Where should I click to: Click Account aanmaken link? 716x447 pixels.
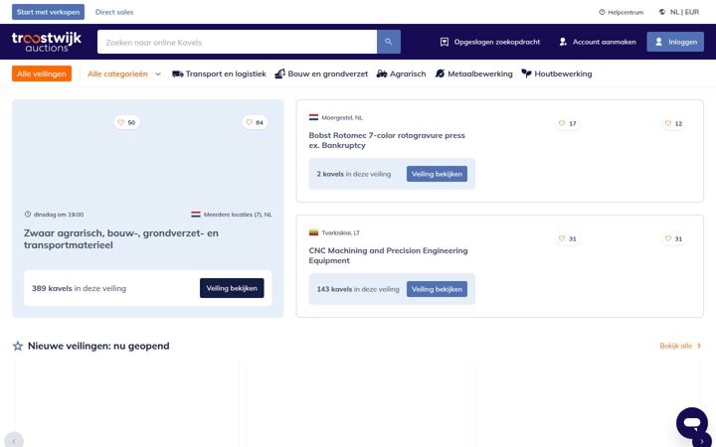tap(598, 42)
